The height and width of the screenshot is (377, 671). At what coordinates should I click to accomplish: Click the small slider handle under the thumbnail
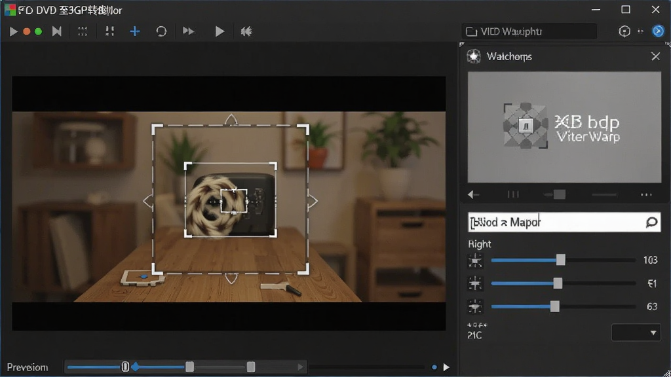tap(560, 195)
